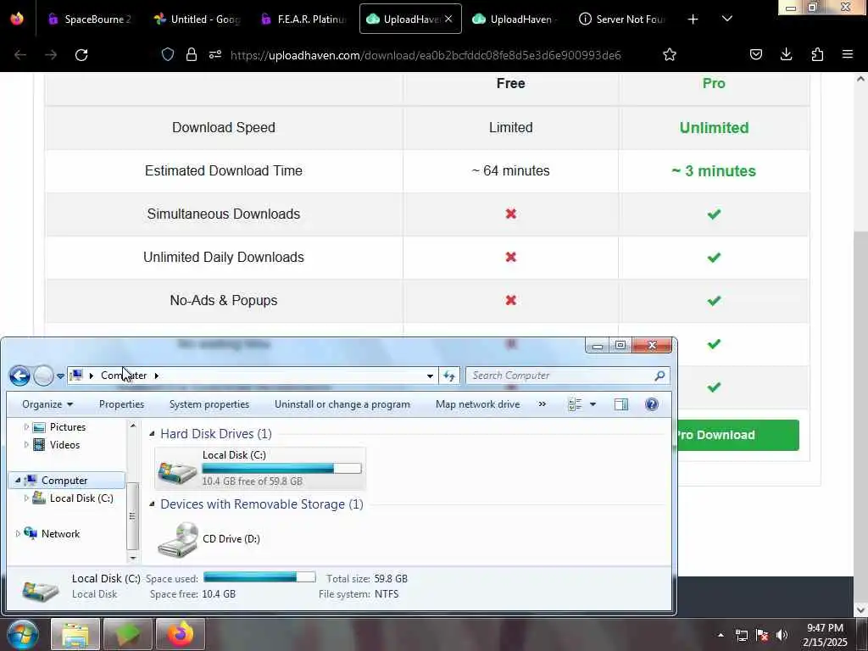Click Map network drive
Image resolution: width=868 pixels, height=651 pixels.
[478, 404]
